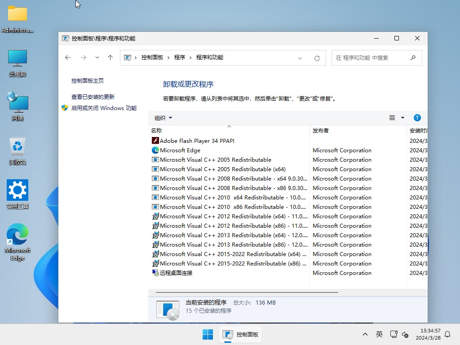The width and height of the screenshot is (460, 345).
Task: Expand chevron after 控制面板 in breadcrumb
Action: 168,58
